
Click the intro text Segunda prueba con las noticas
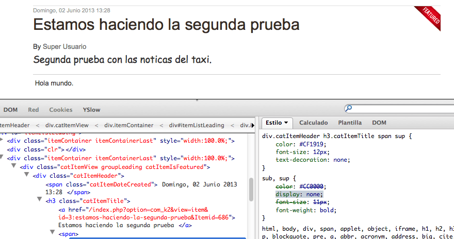click(122, 60)
